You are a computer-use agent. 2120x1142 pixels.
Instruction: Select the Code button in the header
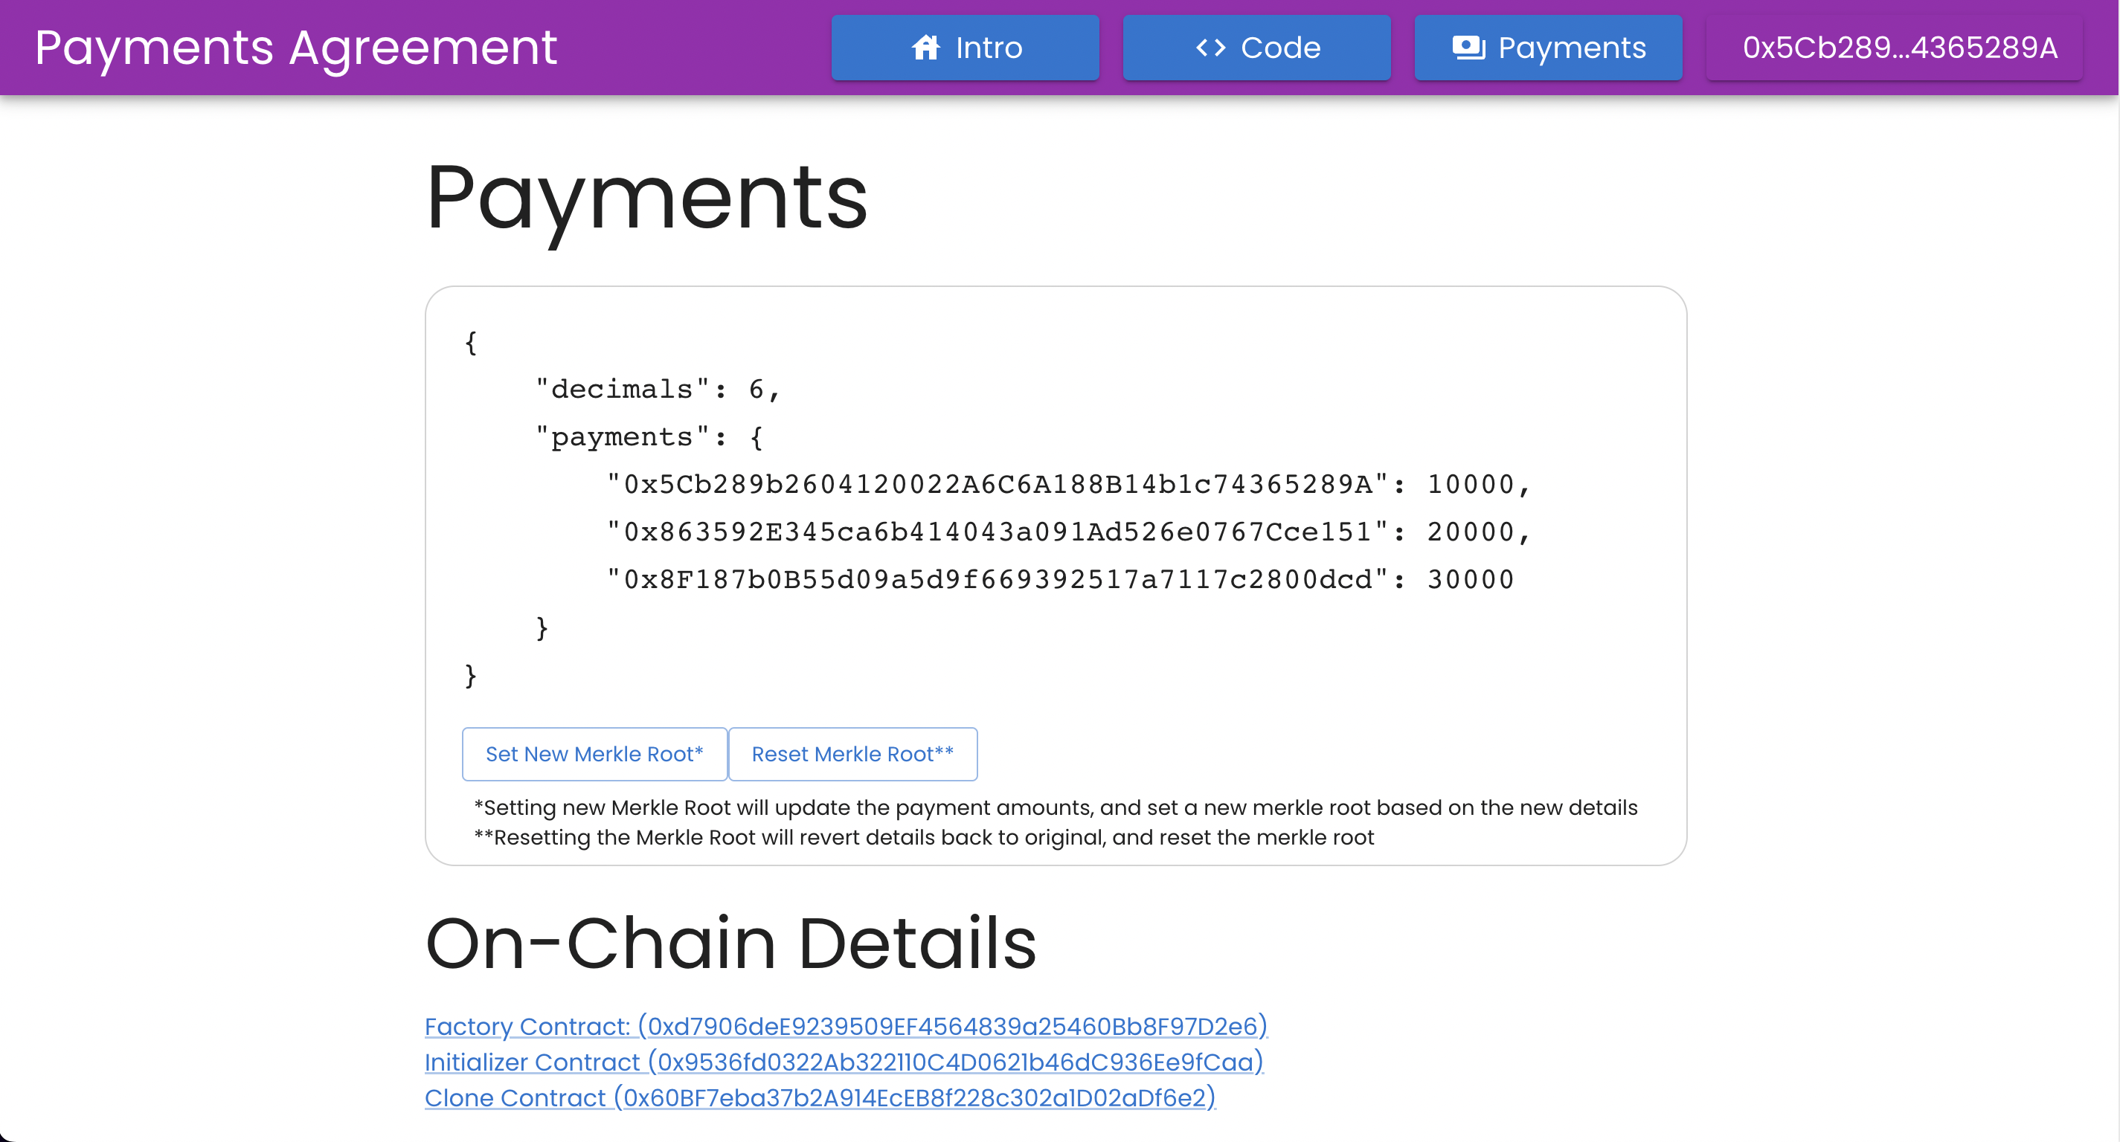(x=1256, y=48)
